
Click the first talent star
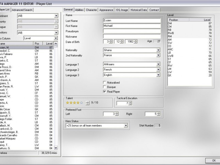pos(67,103)
